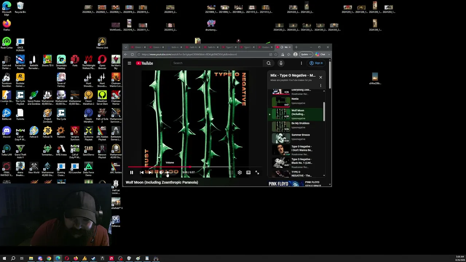
Task: Click the YouTube search magnifier button
Action: coord(269,63)
